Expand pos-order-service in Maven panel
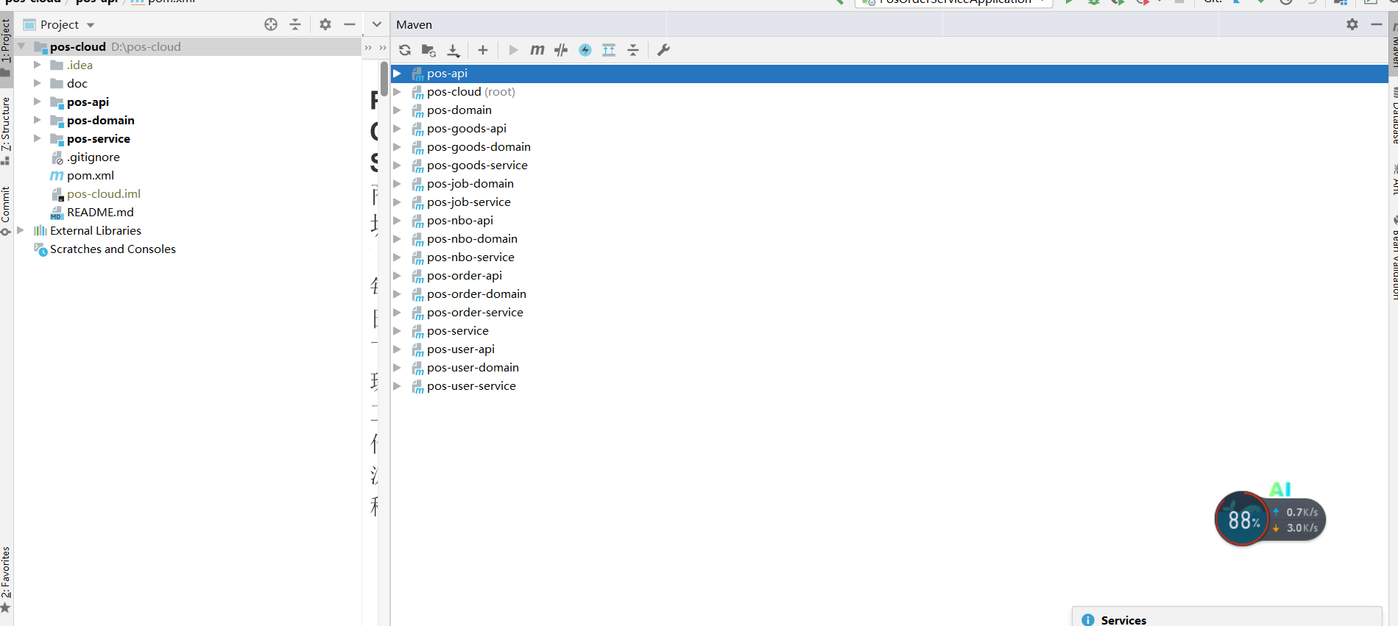 tap(398, 313)
